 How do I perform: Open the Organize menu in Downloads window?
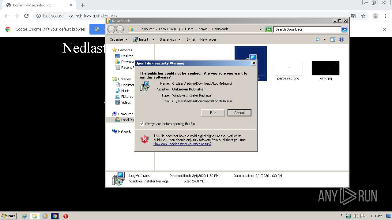pyautogui.click(x=119, y=39)
